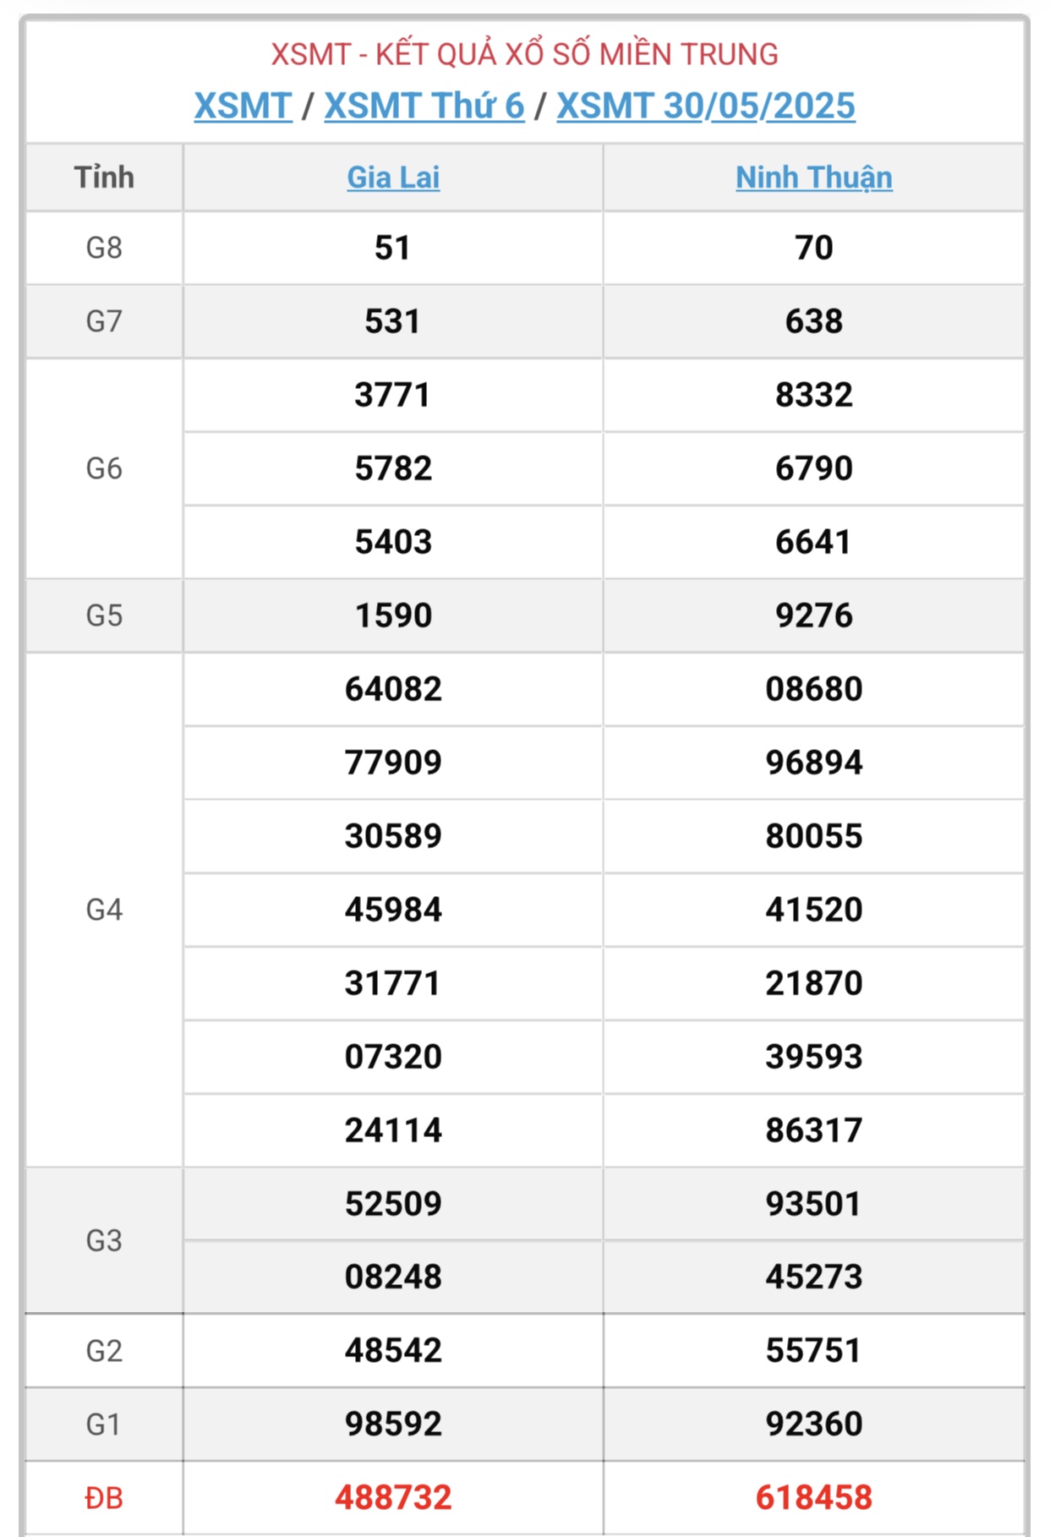Click Ninh Thuận G8 result 70
The image size is (1050, 1537).
coord(814,248)
